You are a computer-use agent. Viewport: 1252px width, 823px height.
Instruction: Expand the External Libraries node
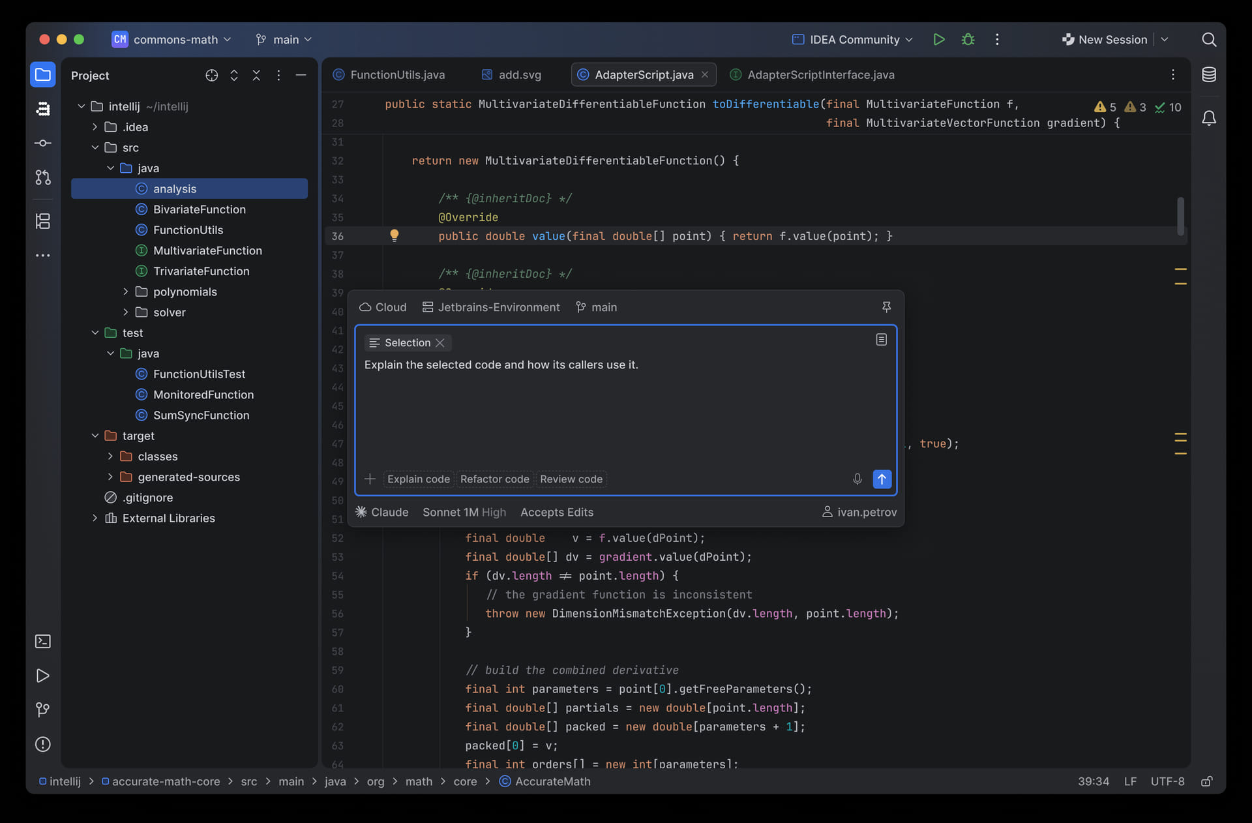click(x=95, y=518)
